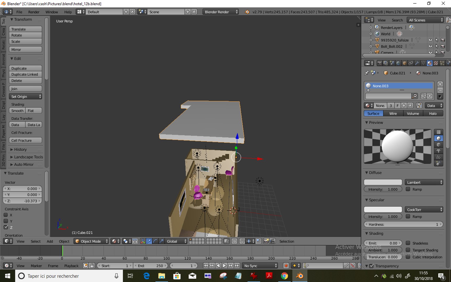Click the Duplicate Linked button
Viewport: 451px width, 282px height.
tap(26, 74)
